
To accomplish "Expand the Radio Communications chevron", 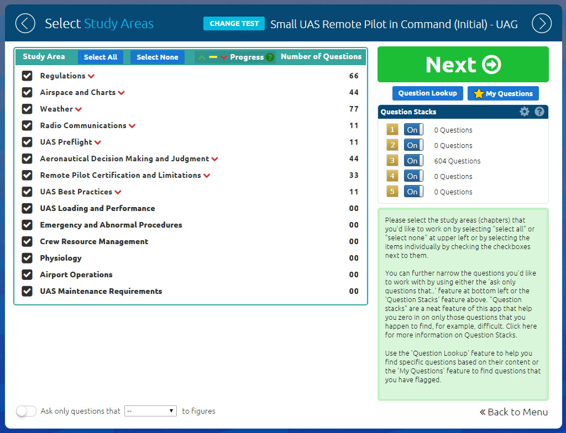I will click(x=132, y=126).
